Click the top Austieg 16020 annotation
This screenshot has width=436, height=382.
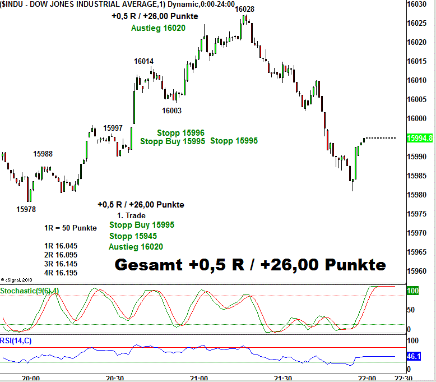point(158,27)
